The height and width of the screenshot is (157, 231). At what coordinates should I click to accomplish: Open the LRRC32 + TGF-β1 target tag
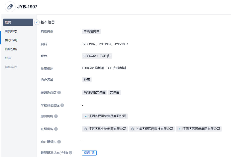click(97, 56)
